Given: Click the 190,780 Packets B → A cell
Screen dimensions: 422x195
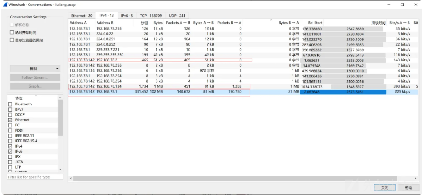Looking at the screenshot, I should [235, 92].
